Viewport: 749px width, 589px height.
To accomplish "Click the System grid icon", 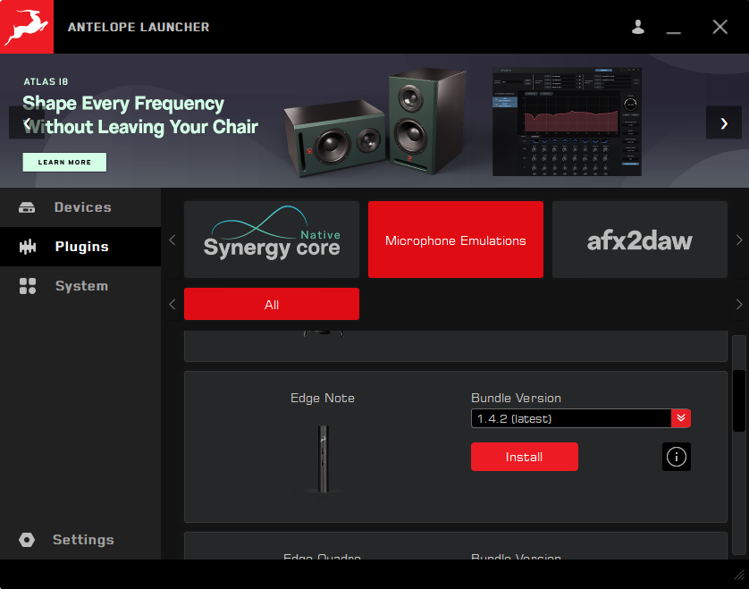I will click(27, 286).
